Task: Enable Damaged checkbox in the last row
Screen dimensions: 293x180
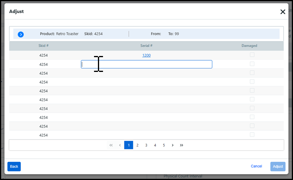Action: click(252, 135)
